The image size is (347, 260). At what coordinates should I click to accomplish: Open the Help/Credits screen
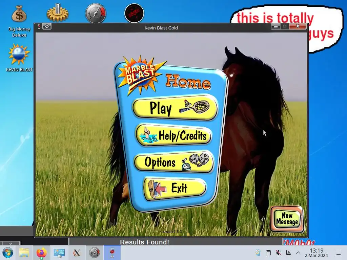coord(174,135)
